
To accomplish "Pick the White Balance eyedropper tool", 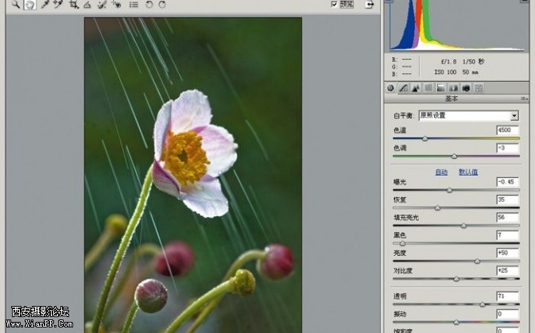I will tap(45, 5).
